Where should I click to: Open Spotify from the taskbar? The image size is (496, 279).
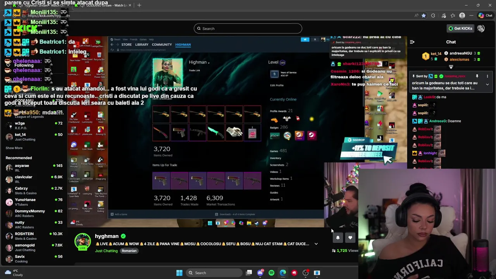coord(271,273)
